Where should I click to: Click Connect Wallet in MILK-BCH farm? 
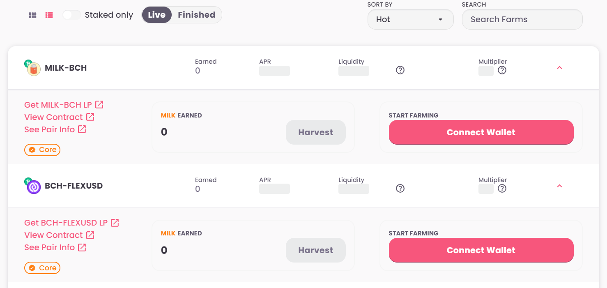481,132
